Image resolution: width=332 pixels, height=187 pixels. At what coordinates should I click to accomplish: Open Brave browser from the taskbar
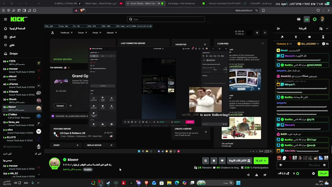pos(146,183)
